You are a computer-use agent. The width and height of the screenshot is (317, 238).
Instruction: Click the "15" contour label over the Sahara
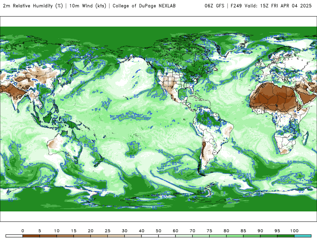pos(253,98)
